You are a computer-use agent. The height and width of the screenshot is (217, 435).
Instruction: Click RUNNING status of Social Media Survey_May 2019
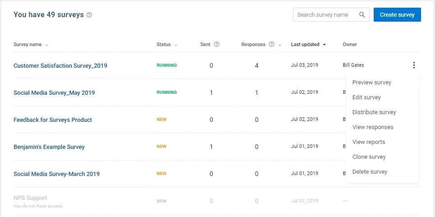(x=167, y=92)
